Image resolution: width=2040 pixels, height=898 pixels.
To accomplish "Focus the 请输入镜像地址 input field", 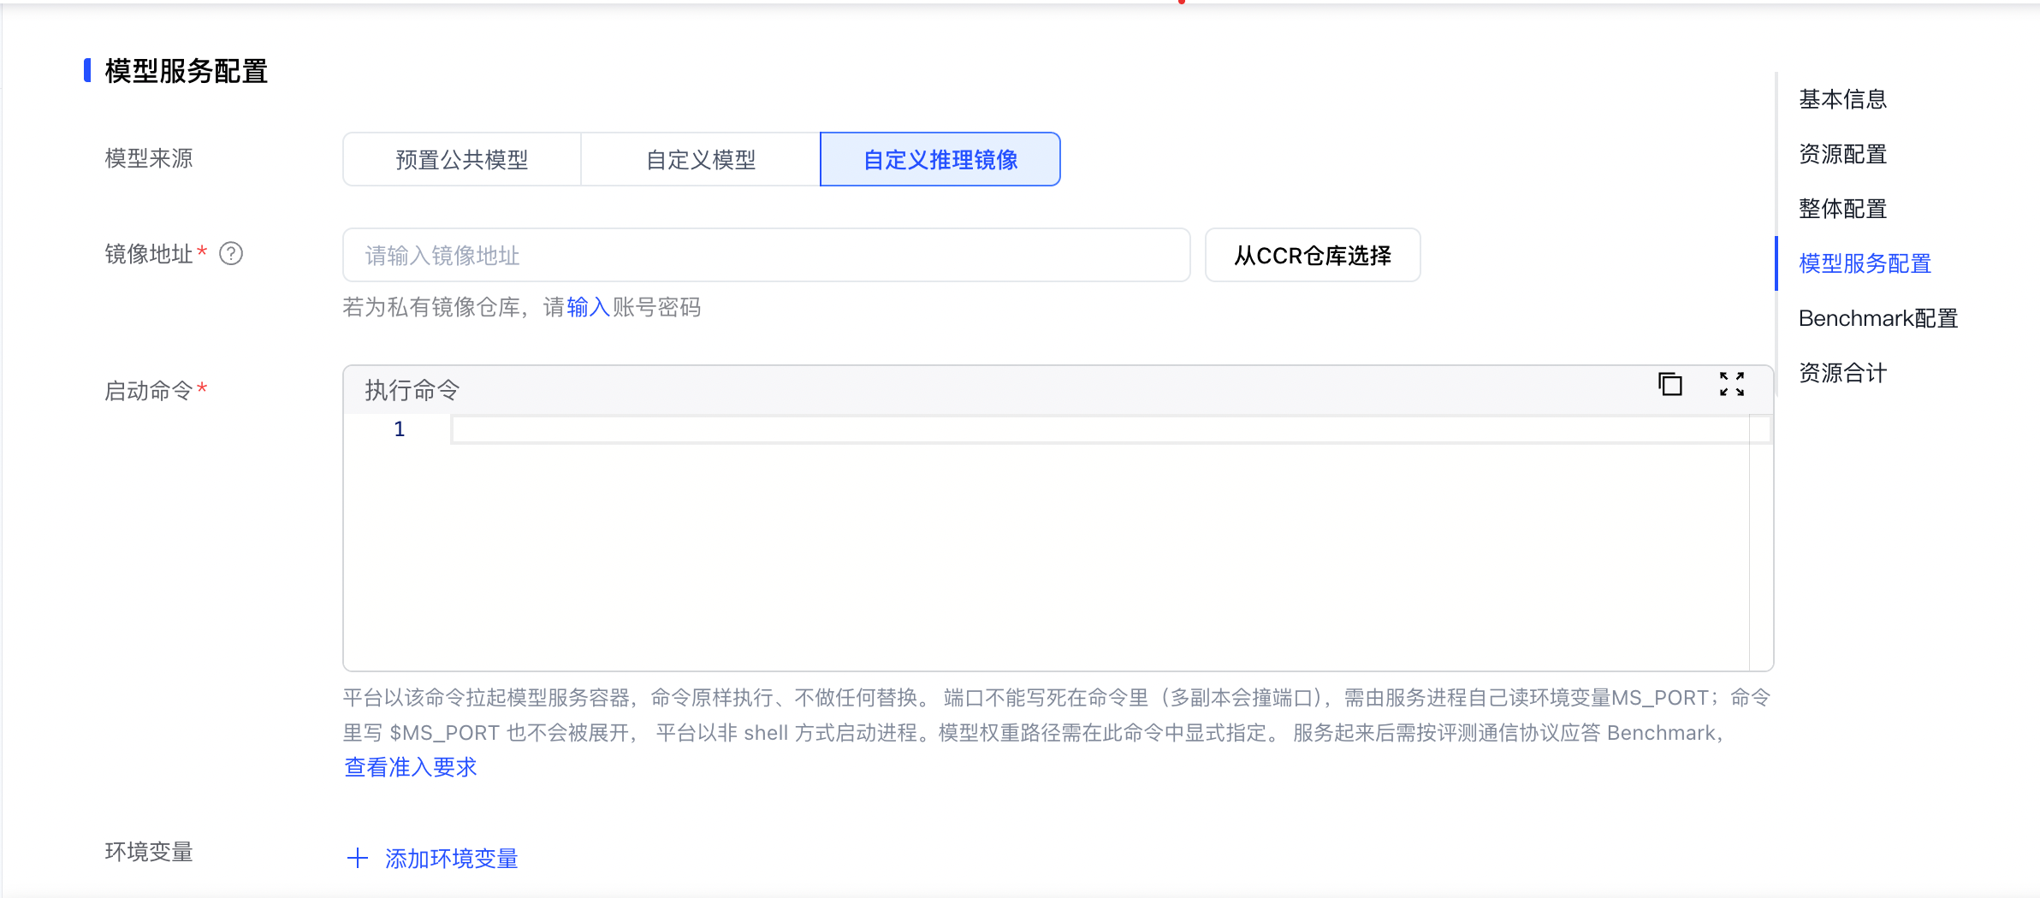I will click(x=766, y=255).
